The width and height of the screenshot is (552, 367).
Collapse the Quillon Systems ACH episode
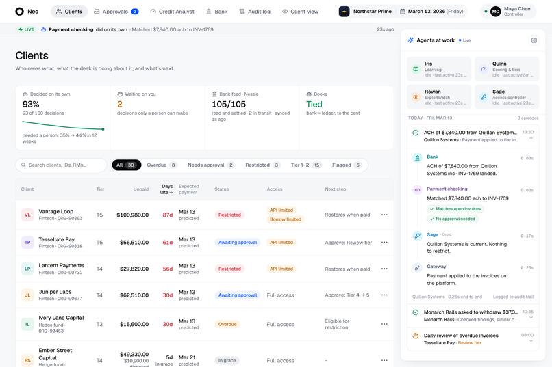(531, 138)
